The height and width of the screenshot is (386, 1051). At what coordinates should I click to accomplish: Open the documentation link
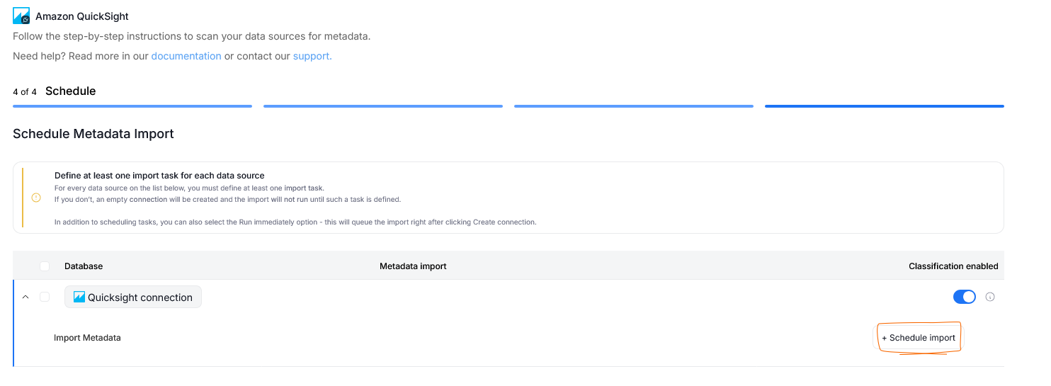[x=186, y=56]
